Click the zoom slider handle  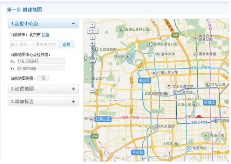click(x=93, y=61)
